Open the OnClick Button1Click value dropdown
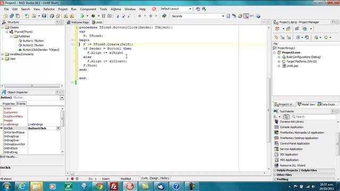 pos(58,128)
